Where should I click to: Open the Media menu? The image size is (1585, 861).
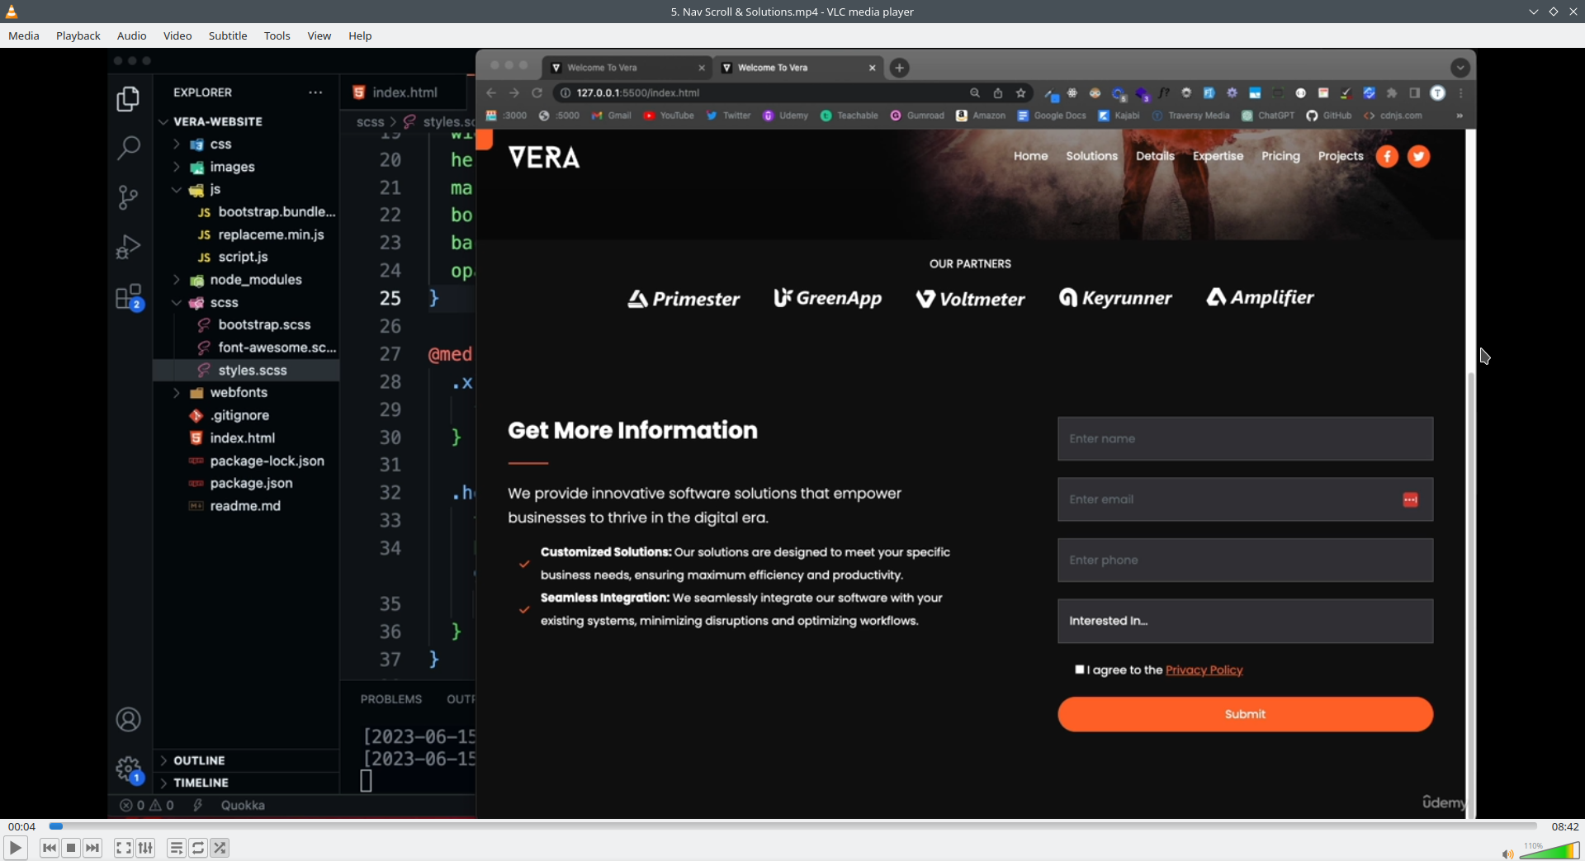[x=24, y=35]
